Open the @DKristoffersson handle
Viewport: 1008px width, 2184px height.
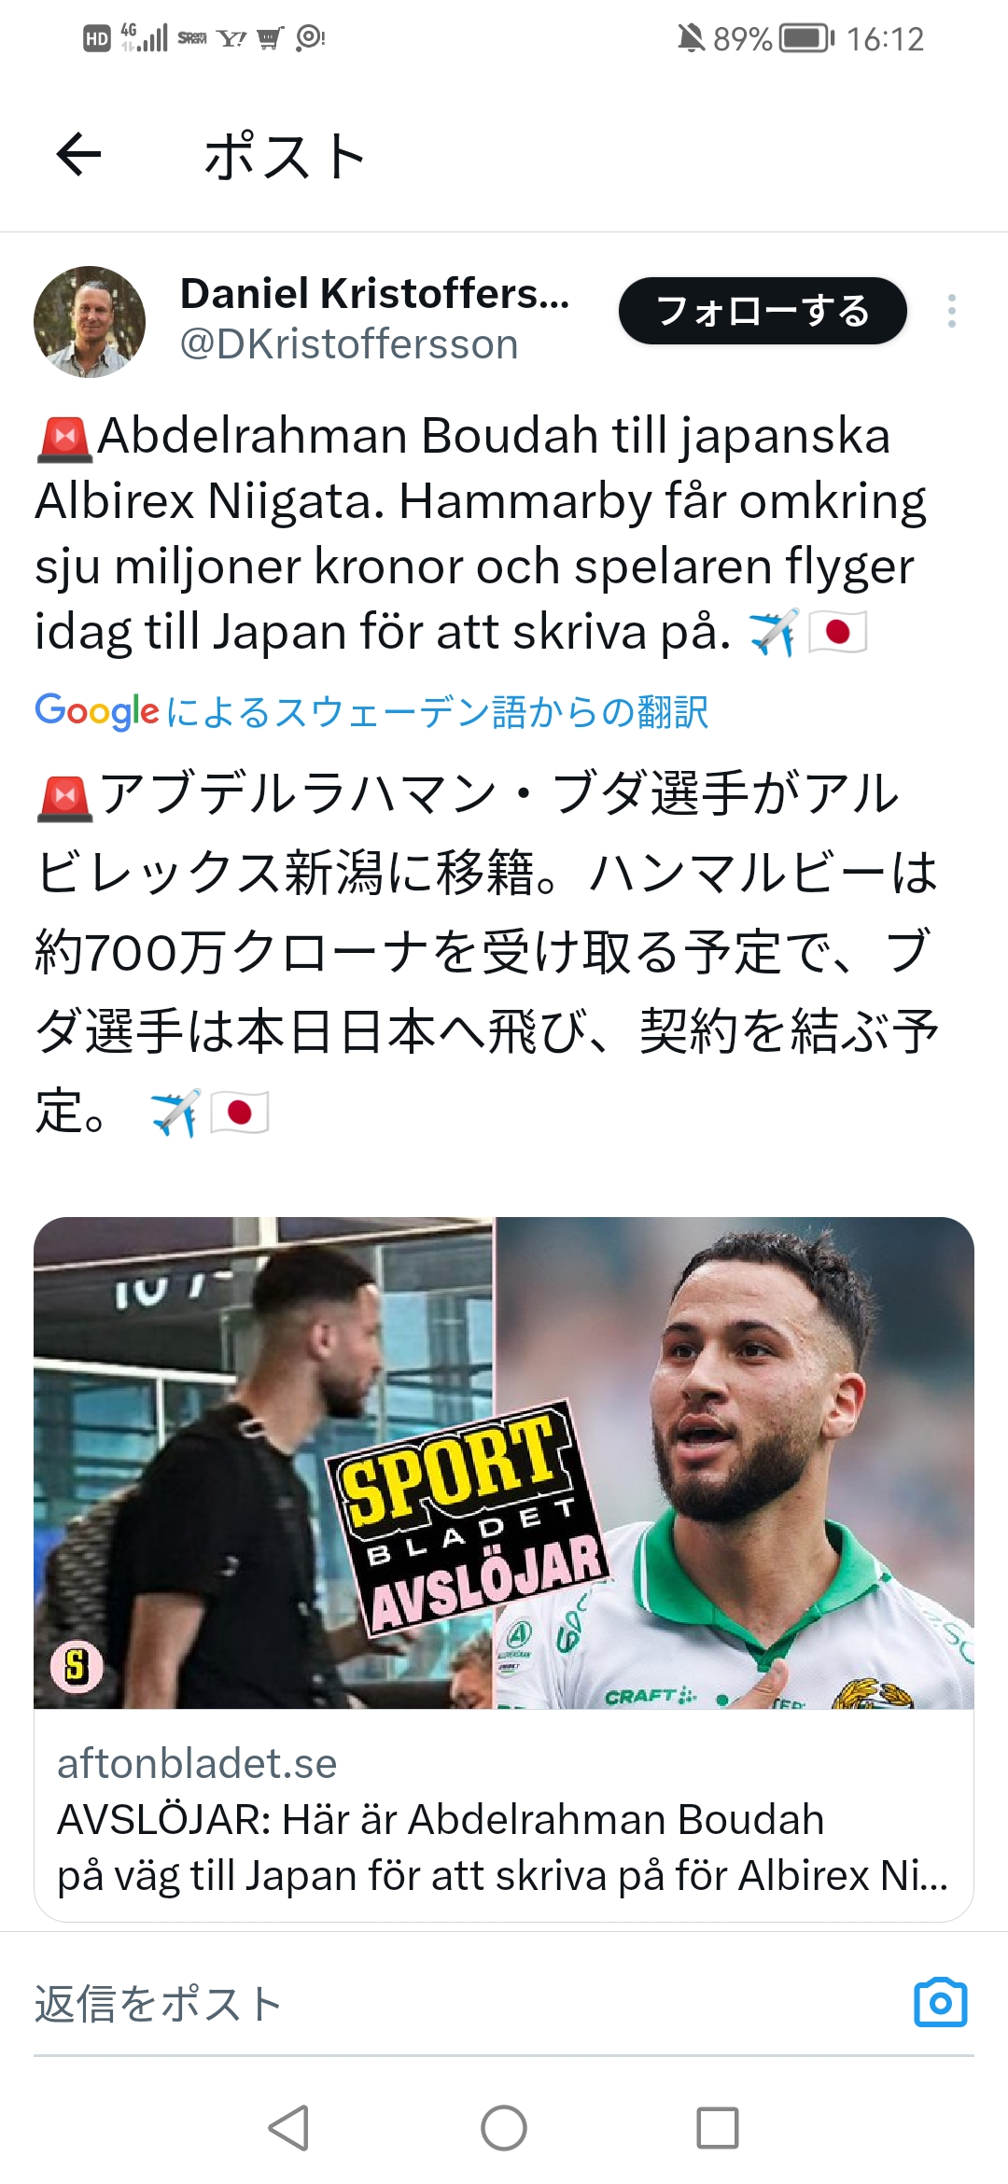pos(349,344)
